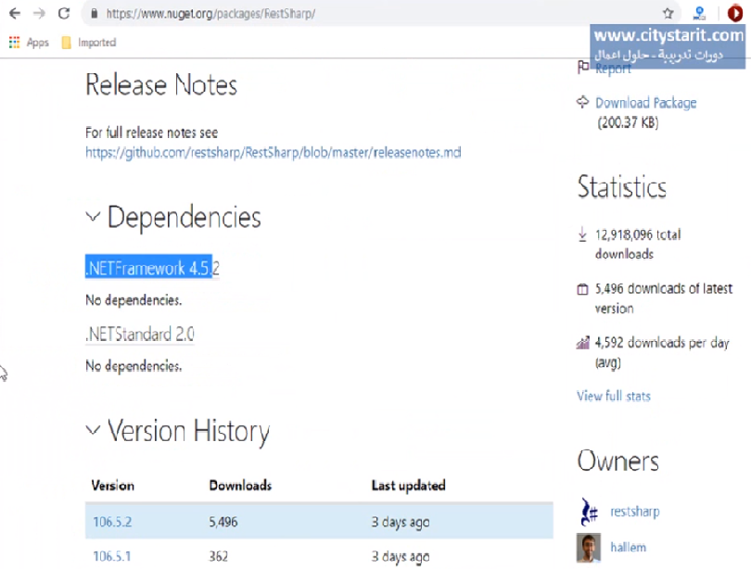Click the Release Notes heading

(x=161, y=85)
